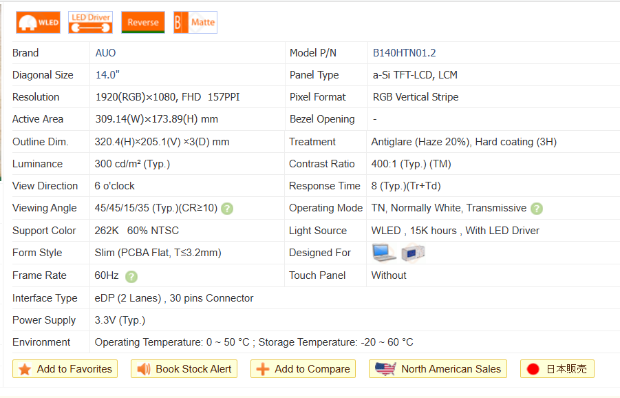
Task: Open the Operating Mode help question mark
Action: [x=537, y=209]
